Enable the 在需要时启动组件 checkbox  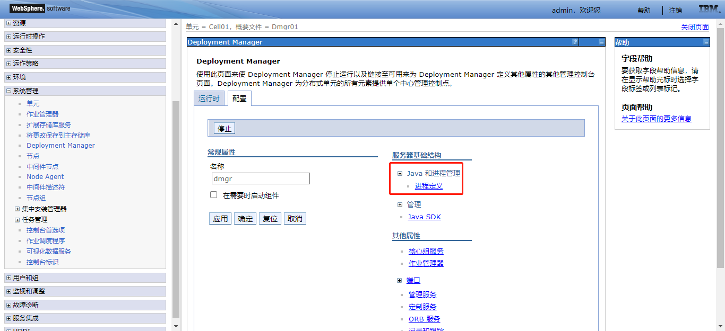tap(213, 194)
